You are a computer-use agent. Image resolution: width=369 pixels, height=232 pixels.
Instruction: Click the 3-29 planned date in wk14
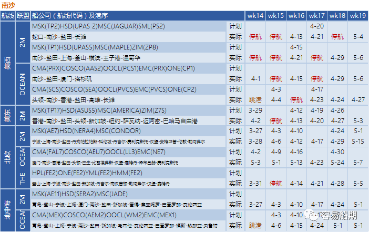point(255,110)
